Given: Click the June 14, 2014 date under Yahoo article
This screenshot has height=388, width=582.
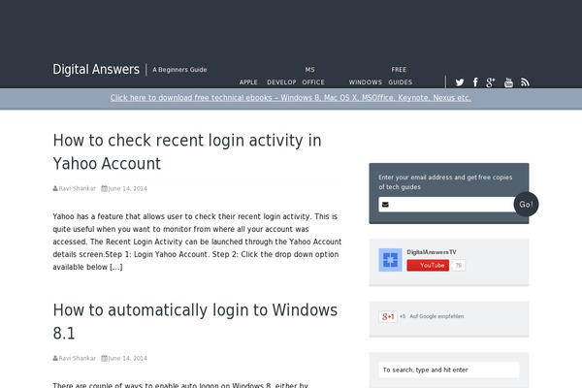Looking at the screenshot, I should pyautogui.click(x=127, y=188).
